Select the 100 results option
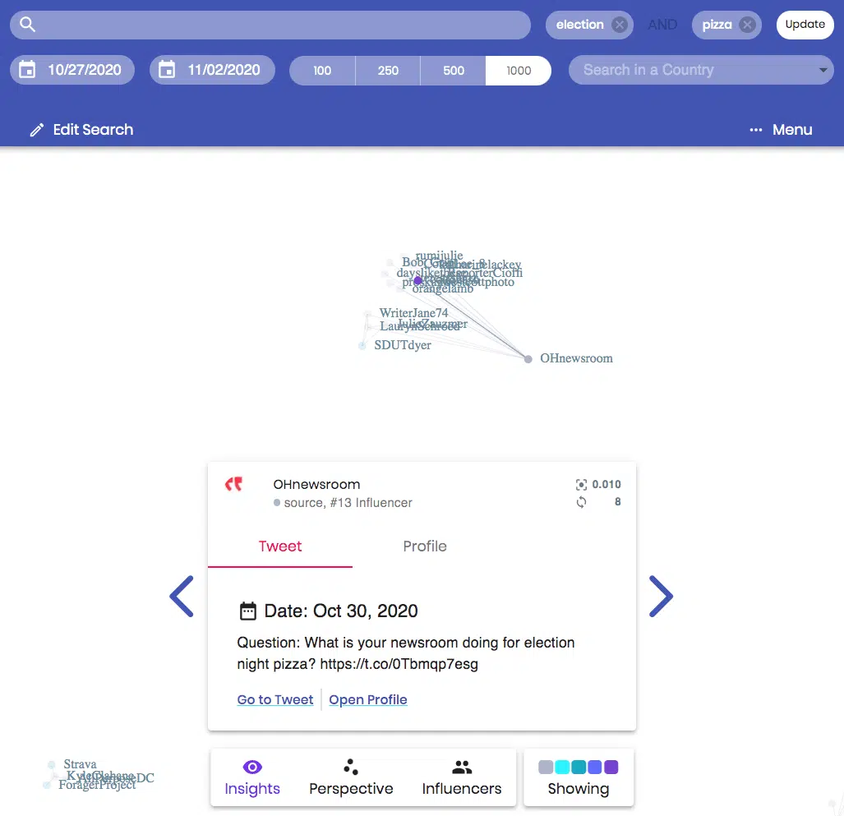The image size is (844, 816). (322, 71)
